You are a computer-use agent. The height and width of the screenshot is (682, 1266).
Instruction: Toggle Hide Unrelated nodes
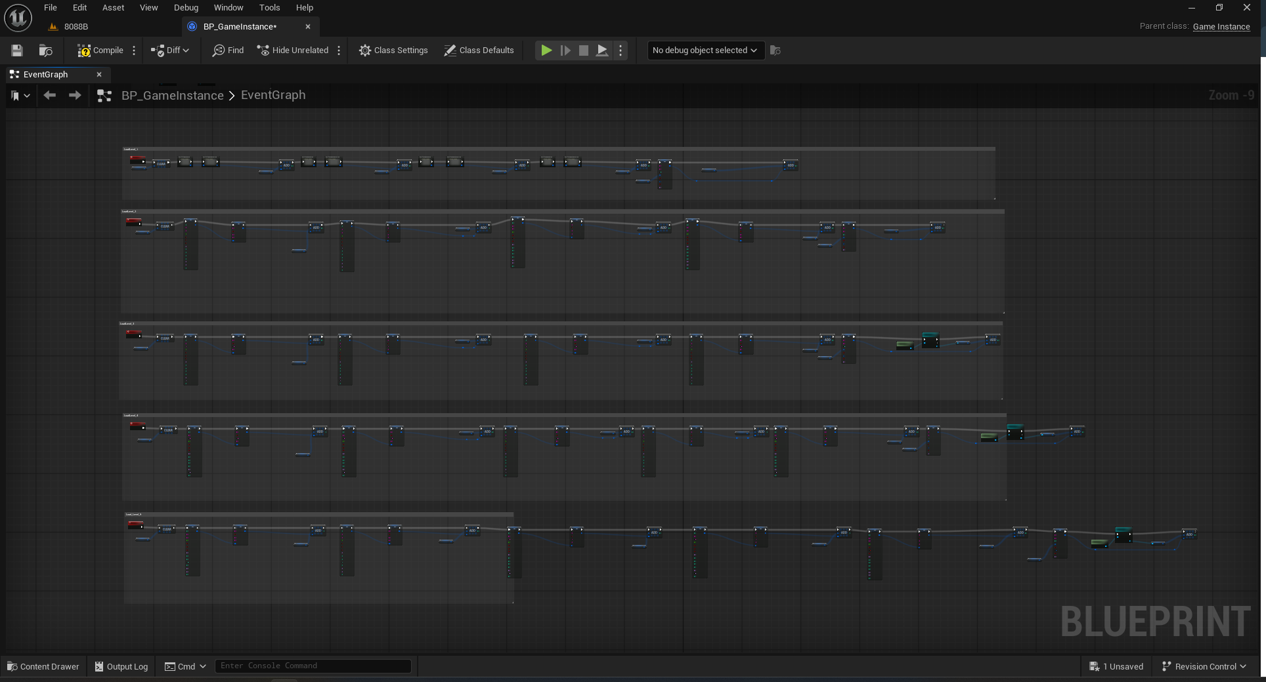293,50
